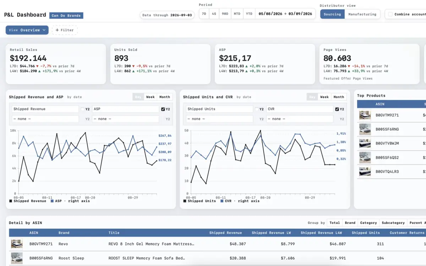The image size is (426, 266).
Task: Click ASIN B005SF6RNG in Detail by ASIN table
Action: coord(41,258)
